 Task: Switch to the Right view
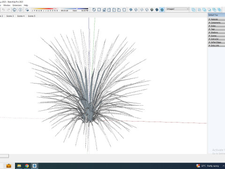[109, 10]
